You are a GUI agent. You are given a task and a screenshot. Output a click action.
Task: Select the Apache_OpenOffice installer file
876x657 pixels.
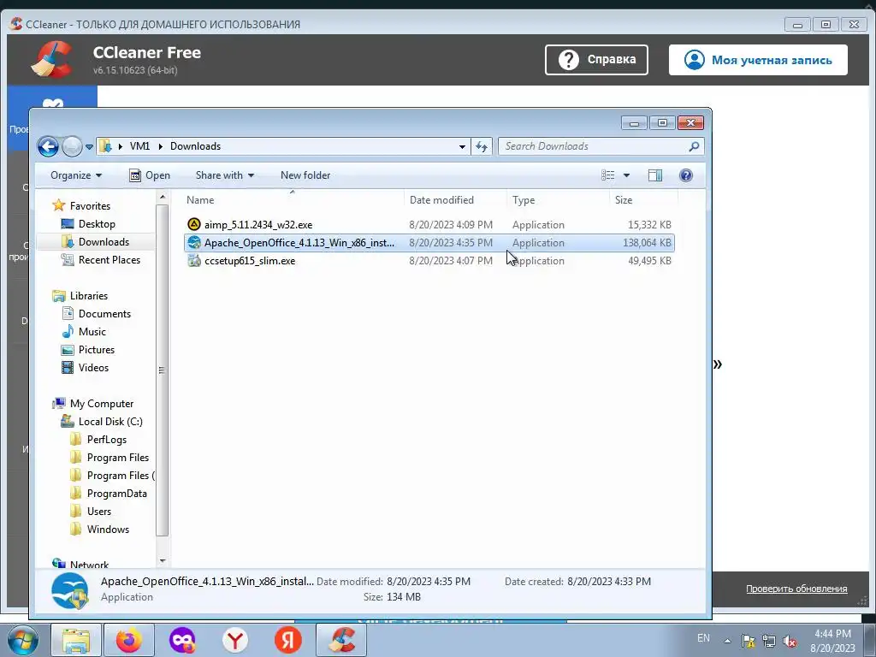(429, 242)
